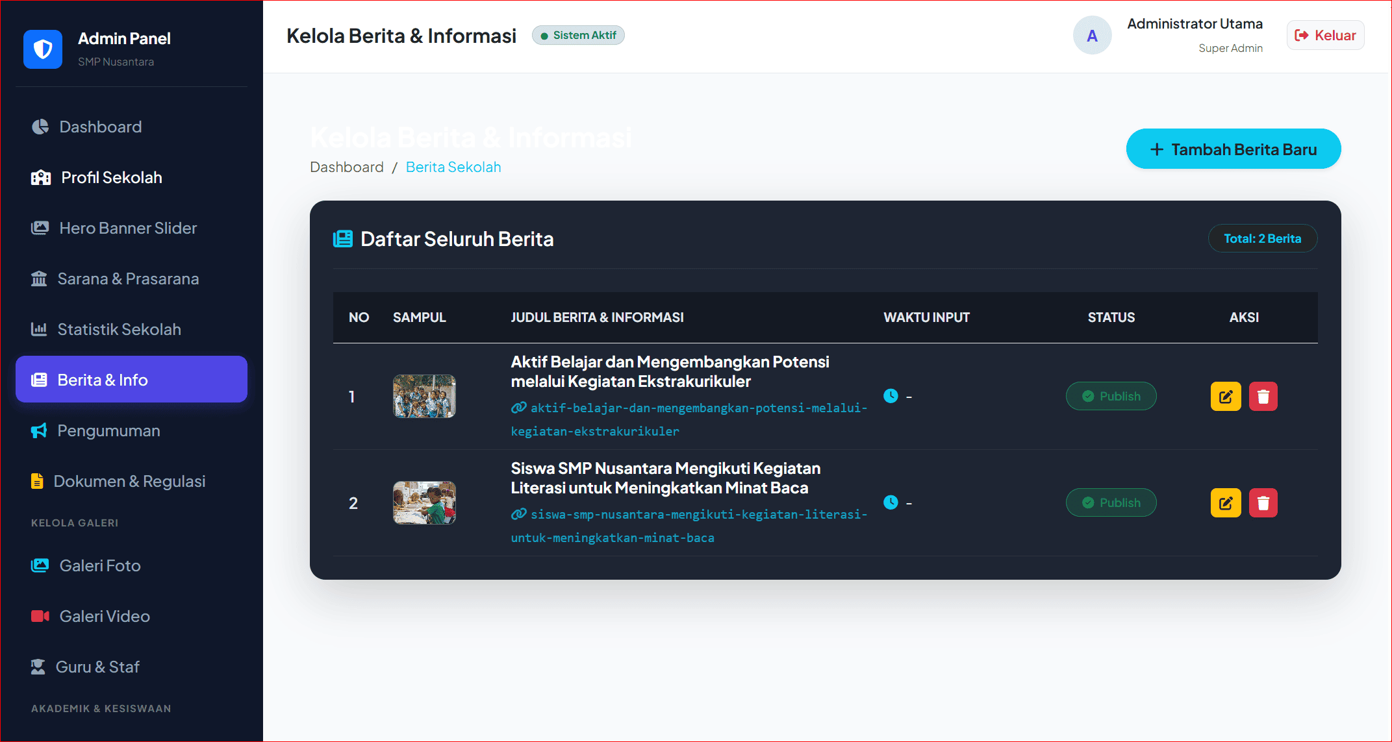The width and height of the screenshot is (1392, 742).
Task: Click the Hero Banner Slider images icon
Action: pos(40,228)
